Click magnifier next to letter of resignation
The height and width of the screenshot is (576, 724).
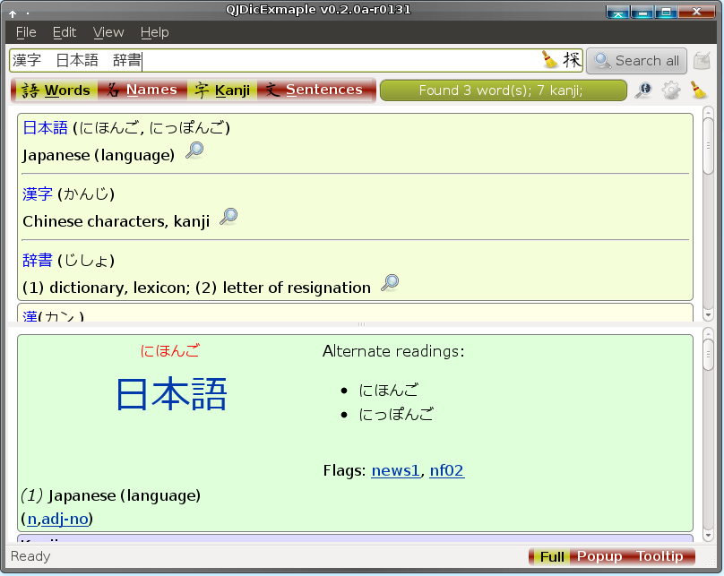[x=390, y=283]
